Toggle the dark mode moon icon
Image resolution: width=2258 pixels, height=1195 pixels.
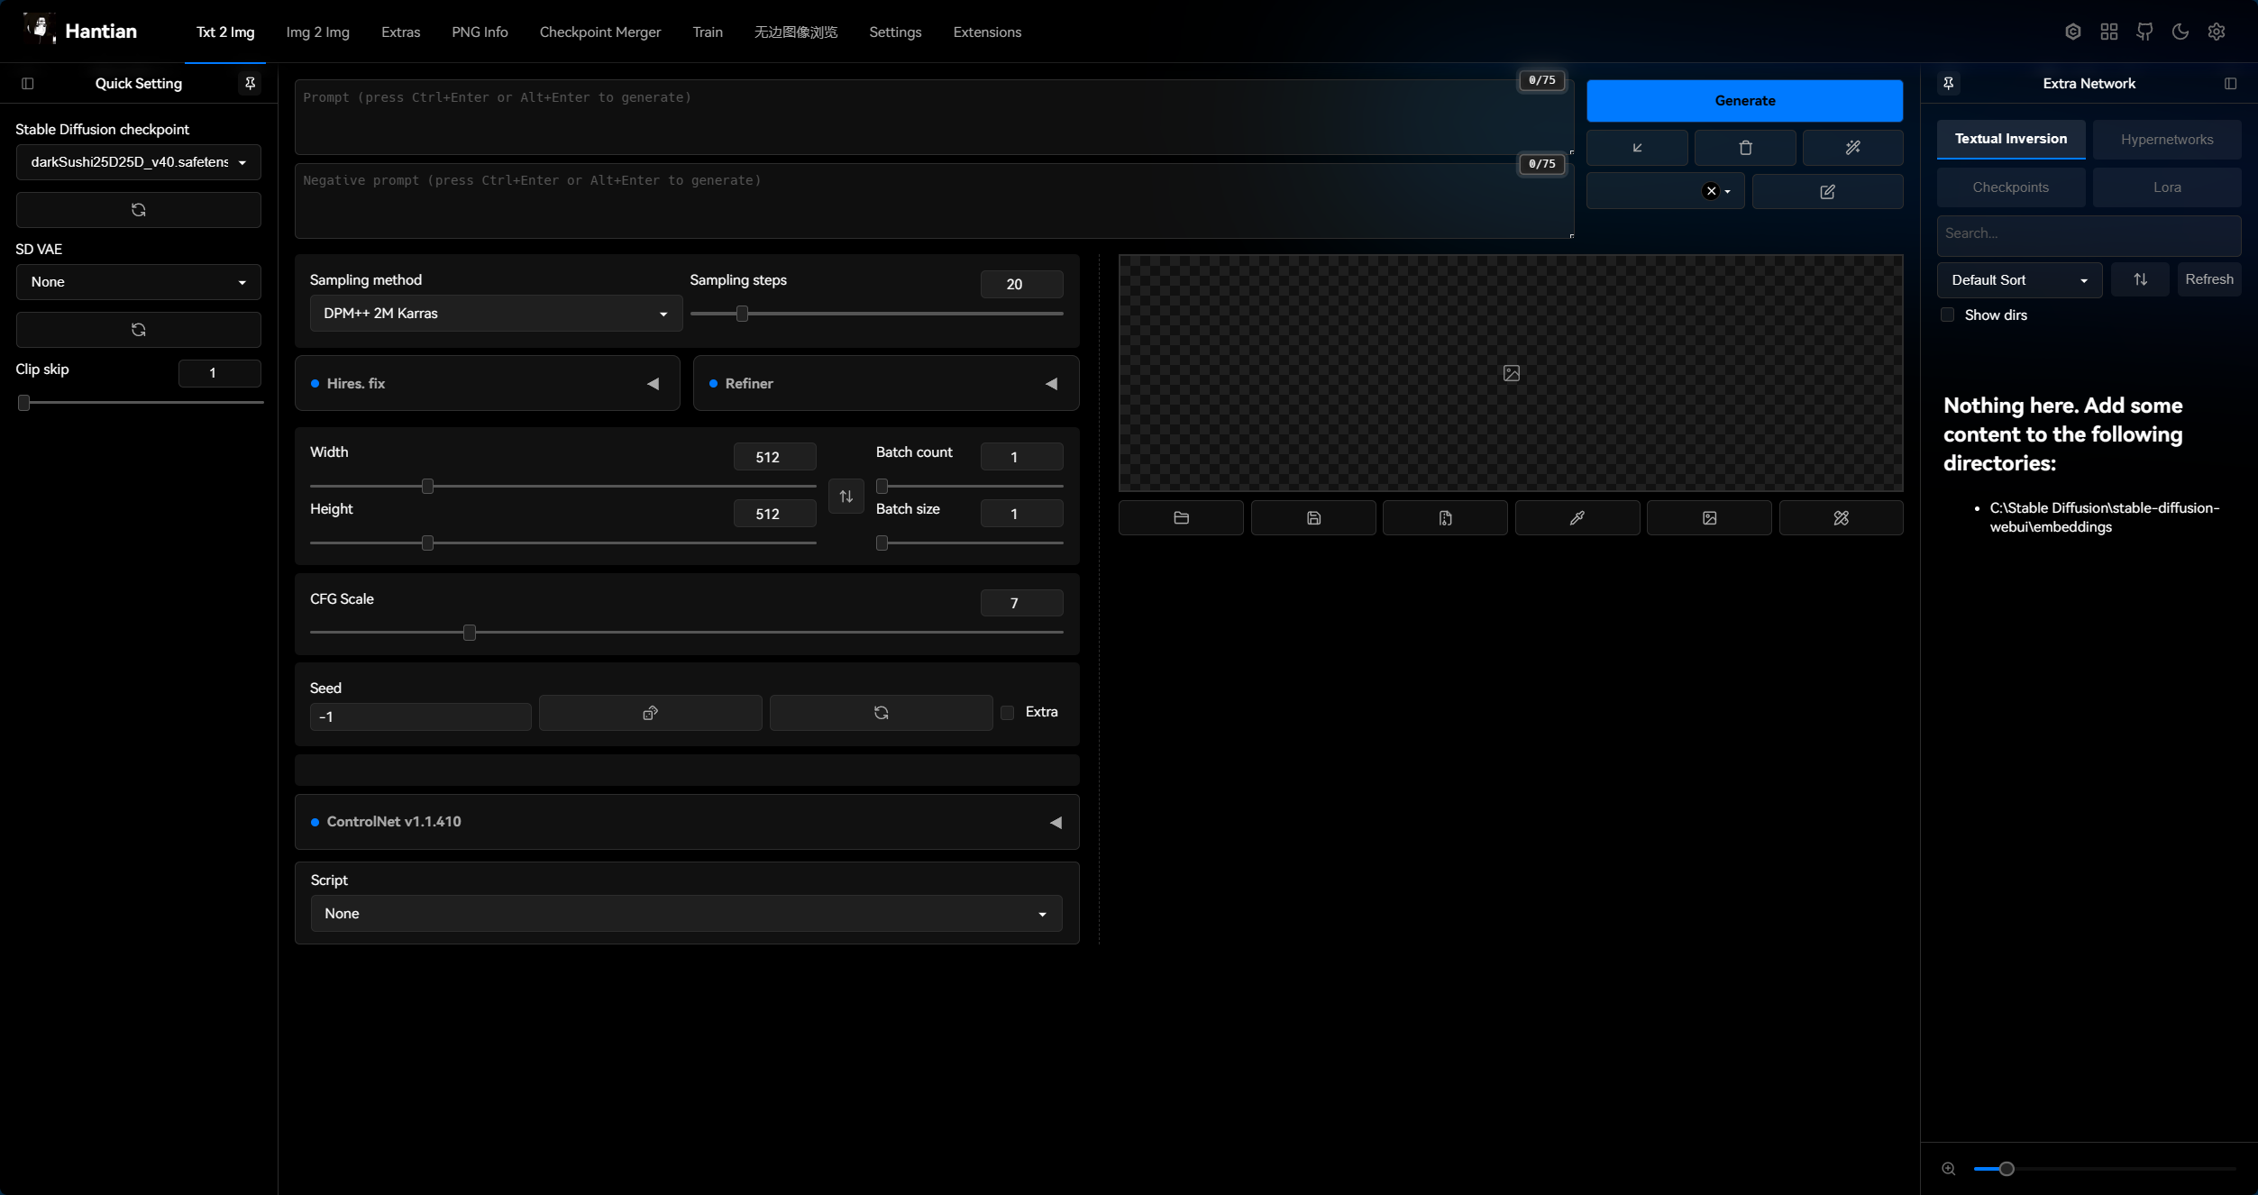point(2180,32)
